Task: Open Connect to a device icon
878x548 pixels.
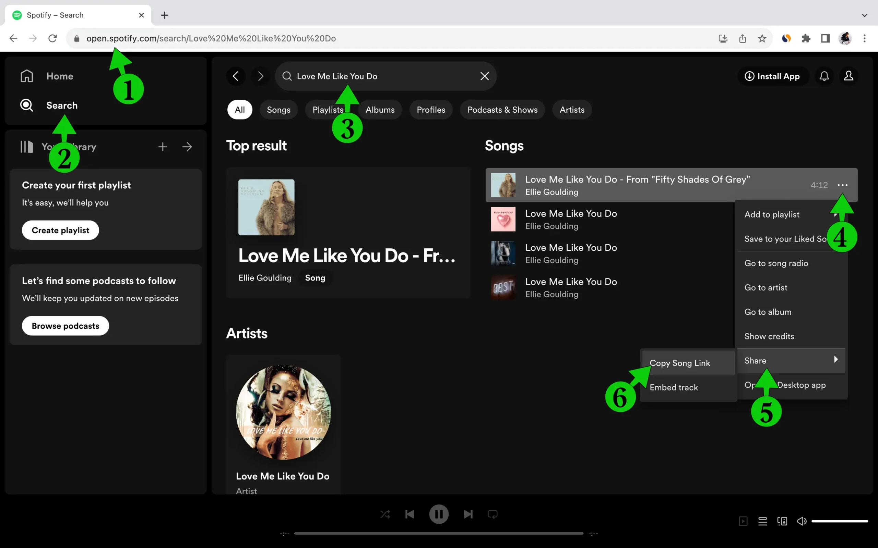Action: tap(782, 521)
